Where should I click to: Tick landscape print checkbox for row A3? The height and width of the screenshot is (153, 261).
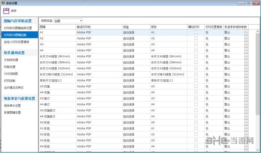(196, 44)
